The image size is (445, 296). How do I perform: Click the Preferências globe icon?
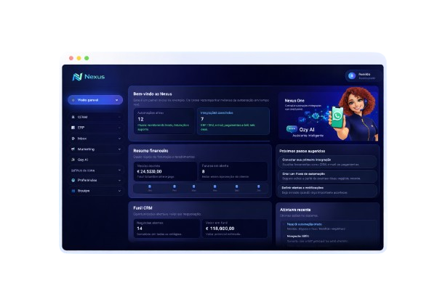pos(73,180)
